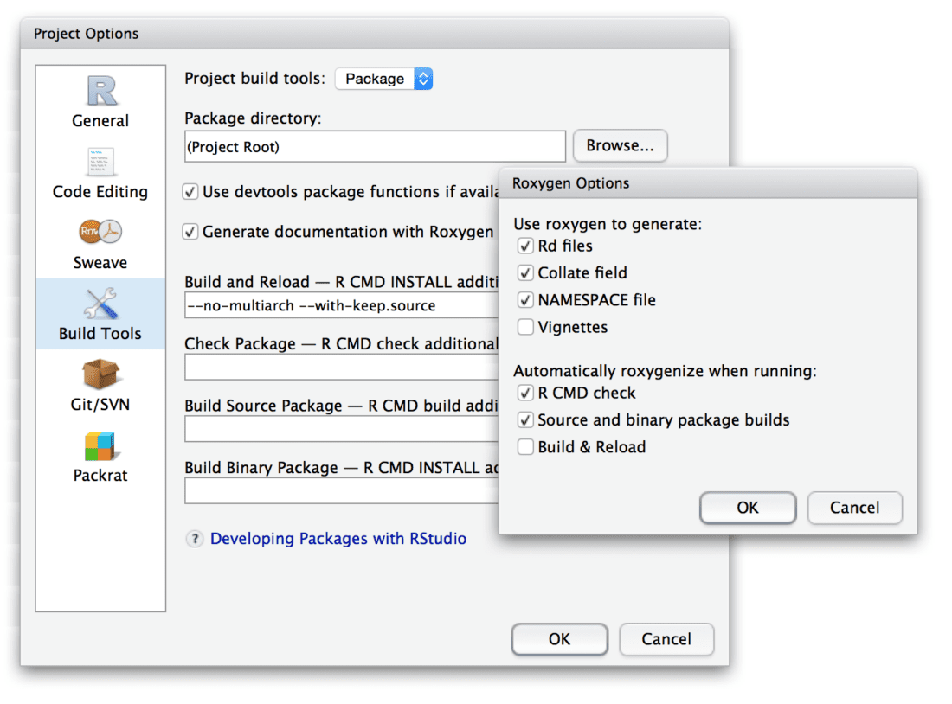This screenshot has height=704, width=952.
Task: Enable roxygenize on Build & Reload
Action: point(525,446)
